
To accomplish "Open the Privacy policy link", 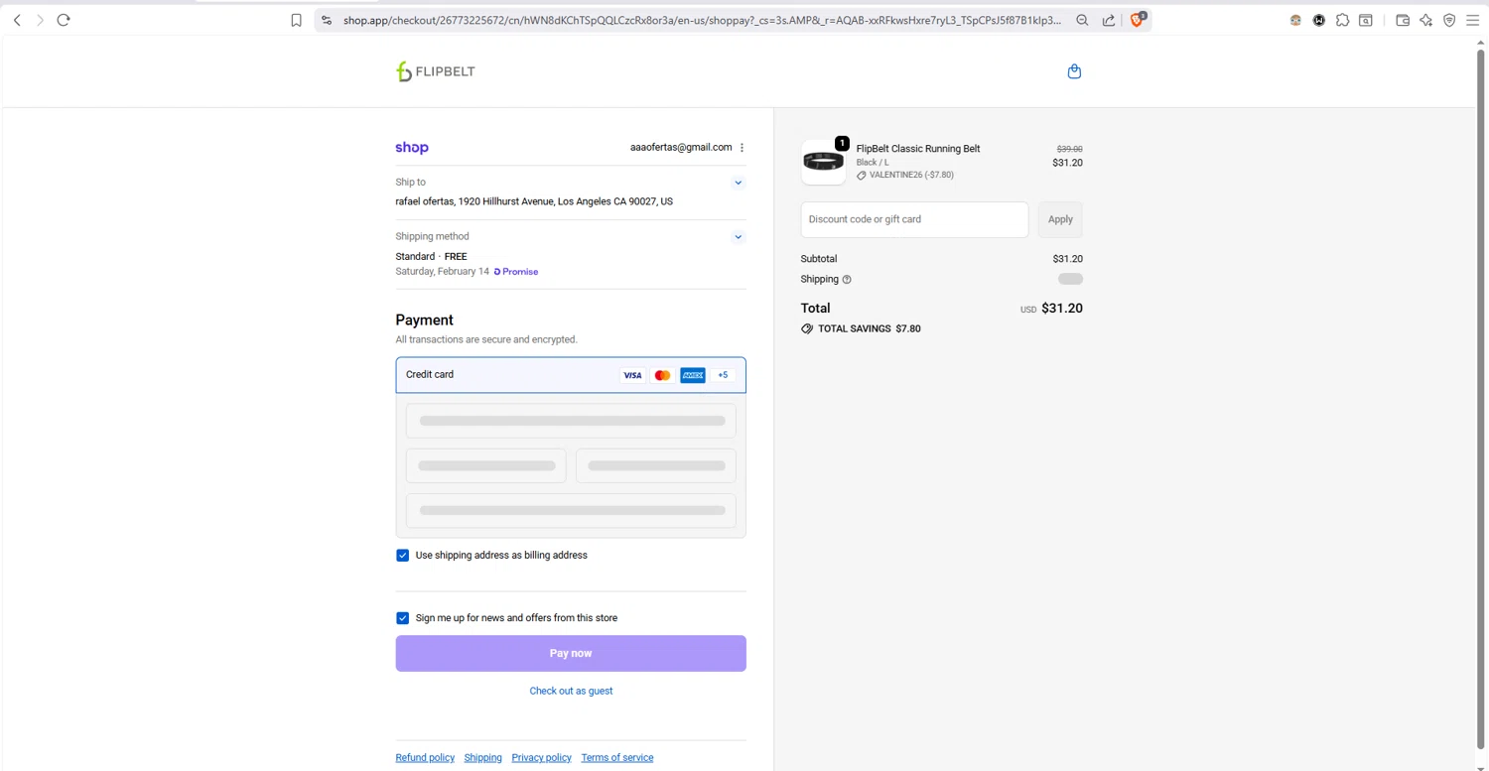I will 541,758.
